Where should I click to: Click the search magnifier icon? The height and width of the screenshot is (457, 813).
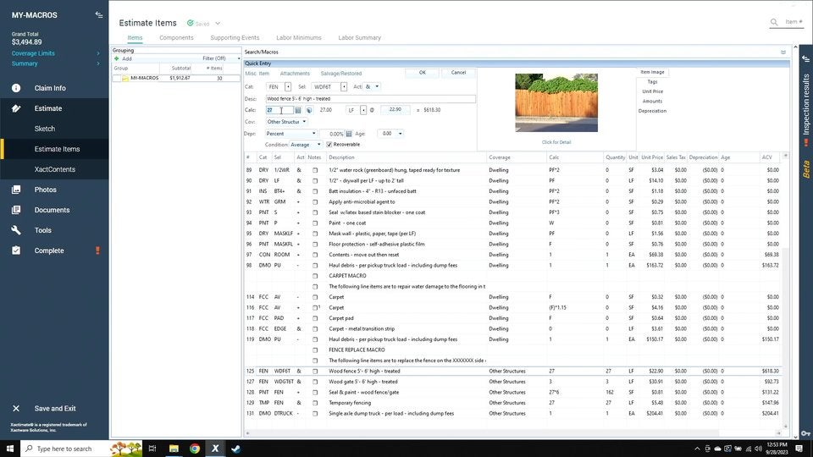click(775, 22)
